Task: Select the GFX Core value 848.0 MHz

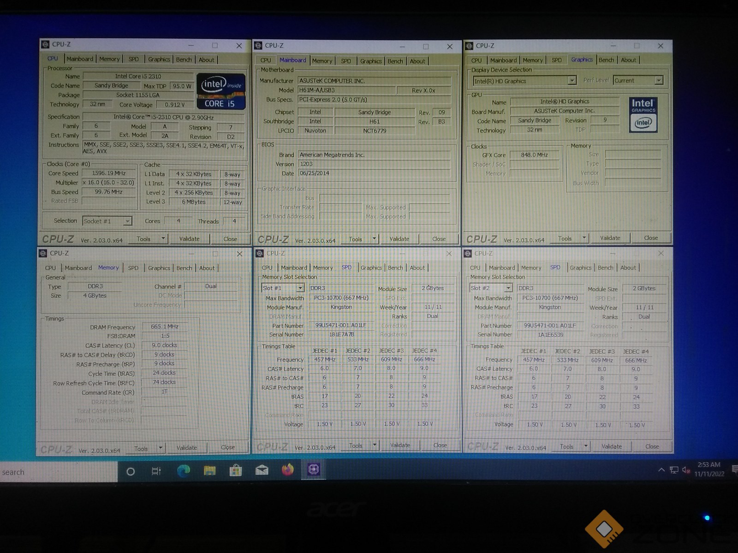Action: click(535, 155)
